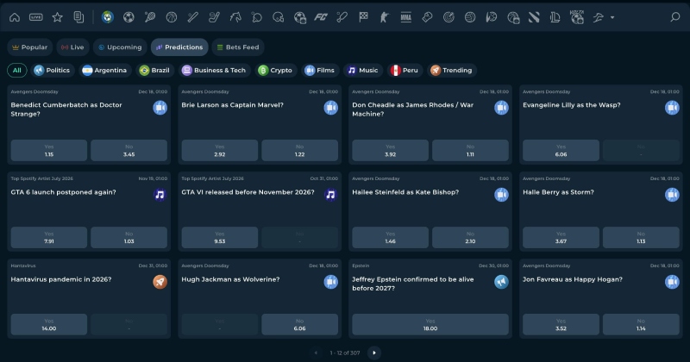
Task: Open the Bets Feed tab
Action: [x=238, y=47]
